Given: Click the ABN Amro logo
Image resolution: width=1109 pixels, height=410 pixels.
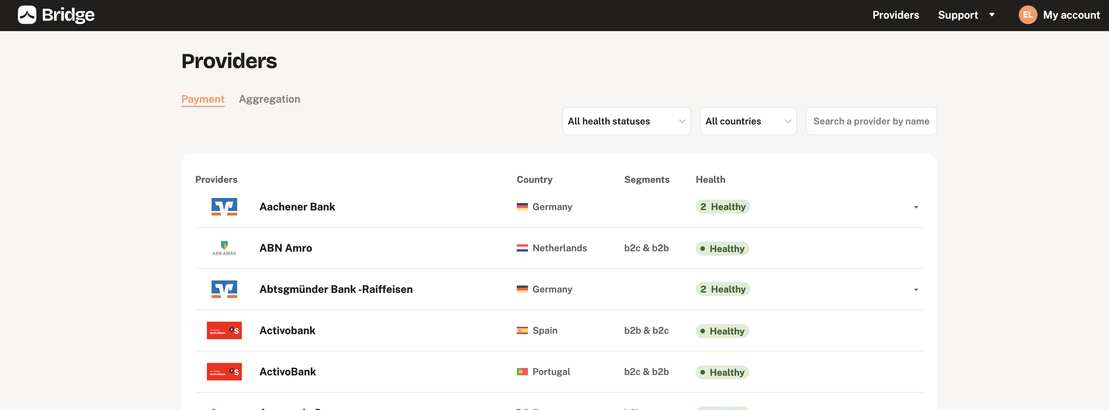Looking at the screenshot, I should 224,248.
